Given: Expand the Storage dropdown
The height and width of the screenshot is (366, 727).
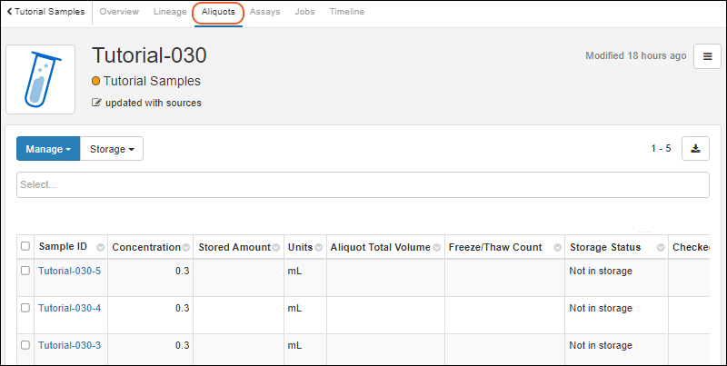Looking at the screenshot, I should (112, 149).
